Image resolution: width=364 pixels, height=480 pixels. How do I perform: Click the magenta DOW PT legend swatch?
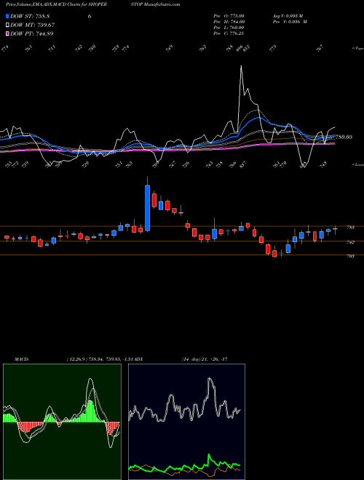pyautogui.click(x=8, y=33)
